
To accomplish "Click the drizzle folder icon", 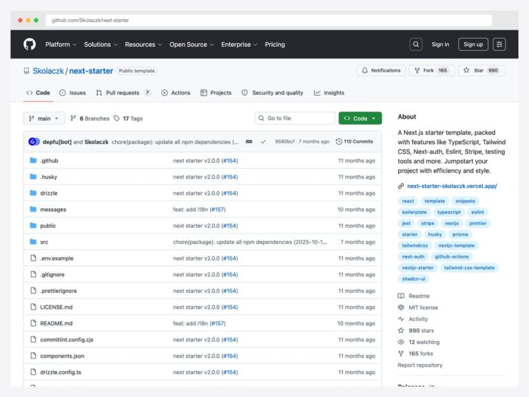I will [33, 193].
